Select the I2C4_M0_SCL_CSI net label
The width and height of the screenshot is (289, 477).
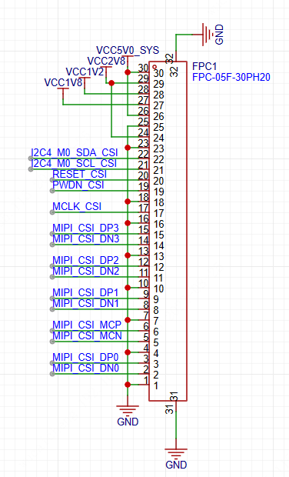click(74, 163)
